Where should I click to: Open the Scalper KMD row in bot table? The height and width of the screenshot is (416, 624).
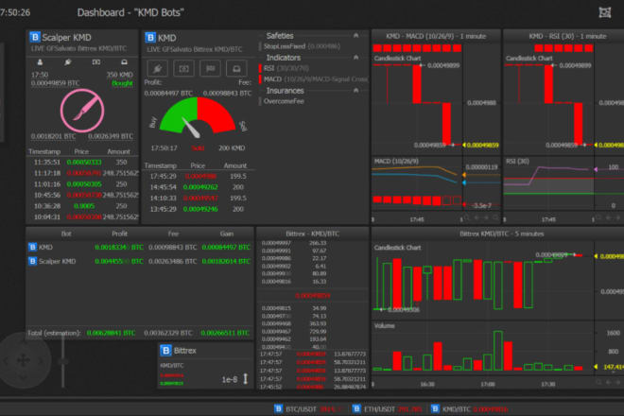(139, 261)
